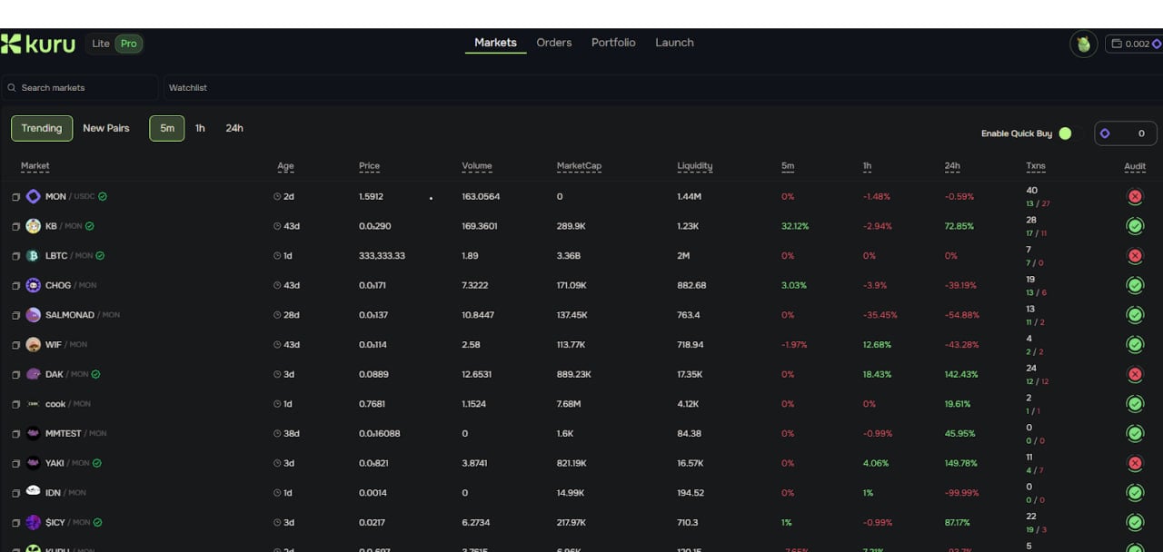Copy icon beside MMTEST row
Viewport: 1163px width, 552px height.
[15, 434]
